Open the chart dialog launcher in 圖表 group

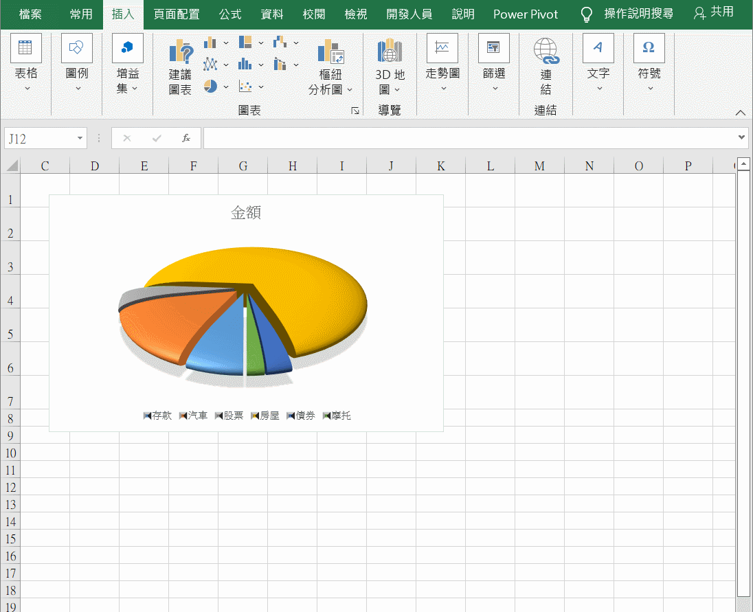pyautogui.click(x=355, y=111)
